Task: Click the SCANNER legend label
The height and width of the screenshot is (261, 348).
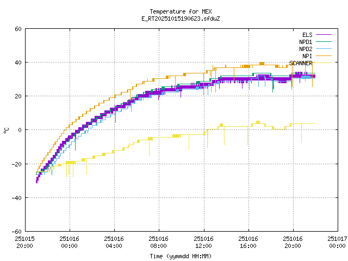Action: pos(301,63)
